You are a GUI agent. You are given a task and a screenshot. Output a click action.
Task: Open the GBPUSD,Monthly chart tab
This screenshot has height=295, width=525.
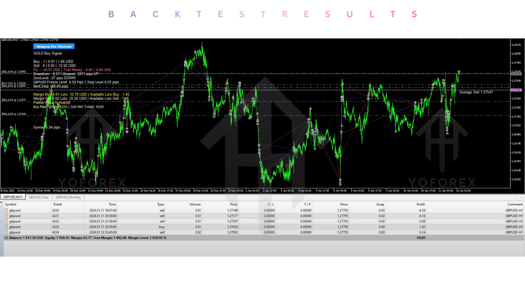point(68,197)
